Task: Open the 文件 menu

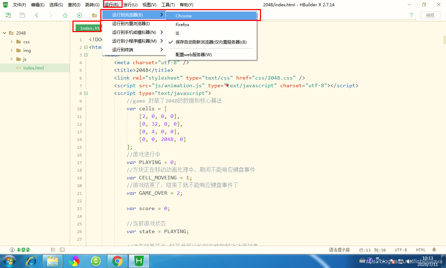Action: pyautogui.click(x=20, y=5)
